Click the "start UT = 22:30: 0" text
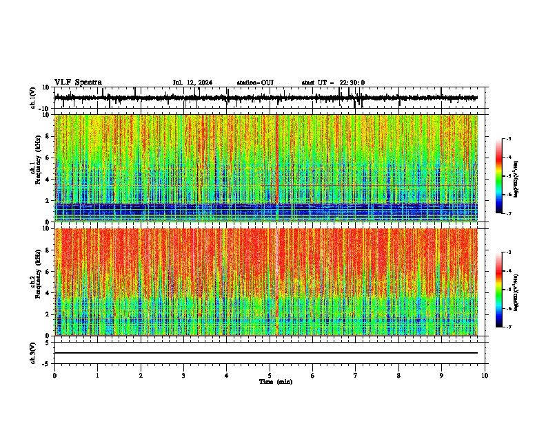This screenshot has height=421, width=546. (x=333, y=83)
